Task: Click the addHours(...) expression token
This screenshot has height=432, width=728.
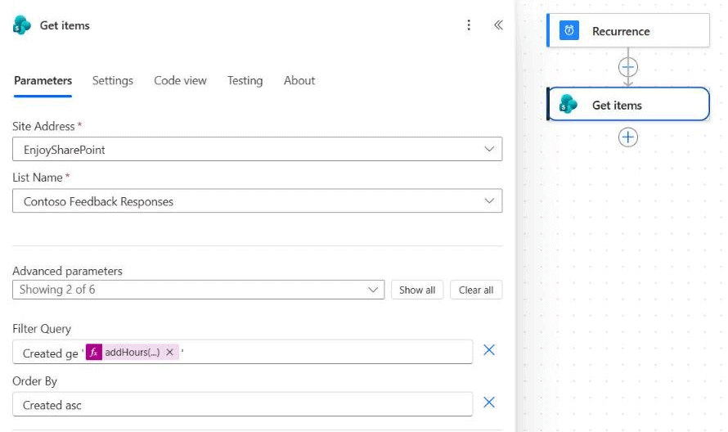Action: click(x=132, y=352)
